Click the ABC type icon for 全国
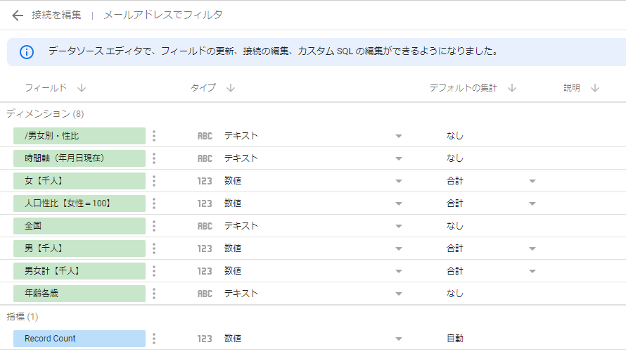This screenshot has height=364, width=626. [205, 226]
